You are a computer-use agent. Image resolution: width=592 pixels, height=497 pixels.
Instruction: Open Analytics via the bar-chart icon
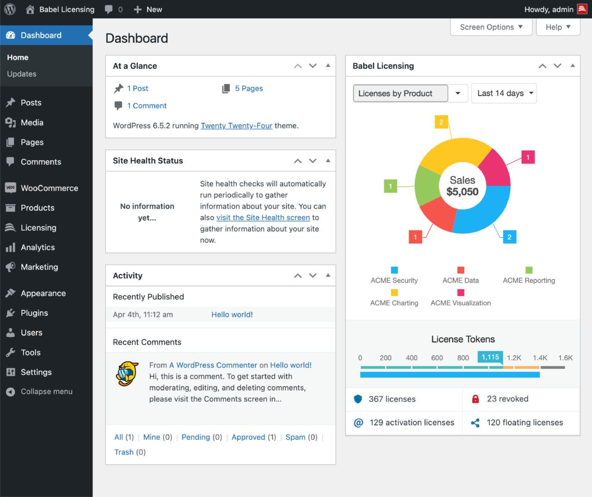coord(10,247)
